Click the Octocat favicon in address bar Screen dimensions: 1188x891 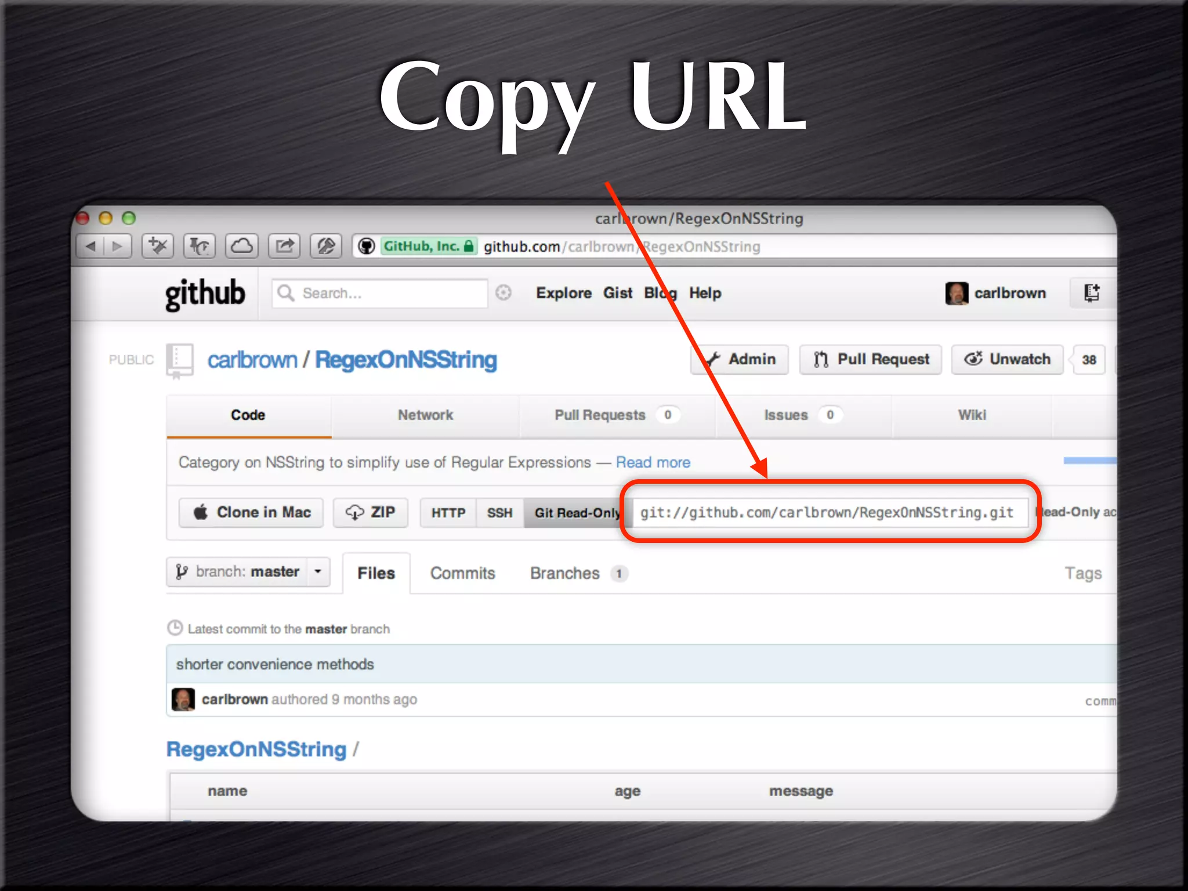367,247
